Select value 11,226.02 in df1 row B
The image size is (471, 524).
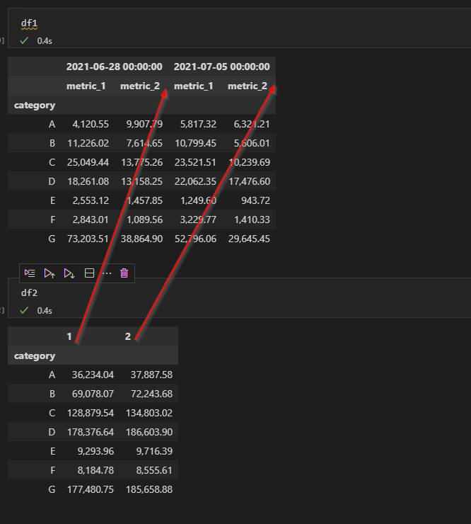click(x=88, y=143)
